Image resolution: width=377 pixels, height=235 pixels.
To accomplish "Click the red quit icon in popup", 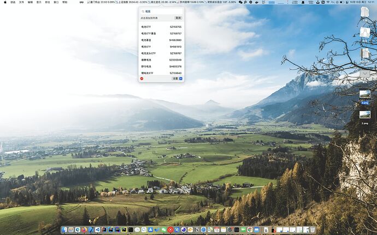I will coord(142,79).
